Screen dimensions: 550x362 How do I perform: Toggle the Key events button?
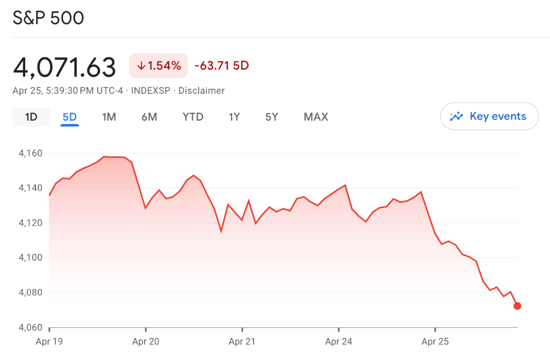[489, 116]
